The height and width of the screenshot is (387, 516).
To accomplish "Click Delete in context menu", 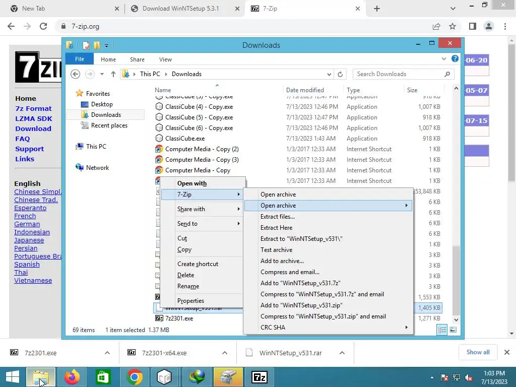I will click(x=185, y=275).
